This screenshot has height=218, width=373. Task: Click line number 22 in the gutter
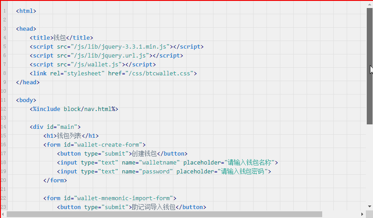(4, 198)
